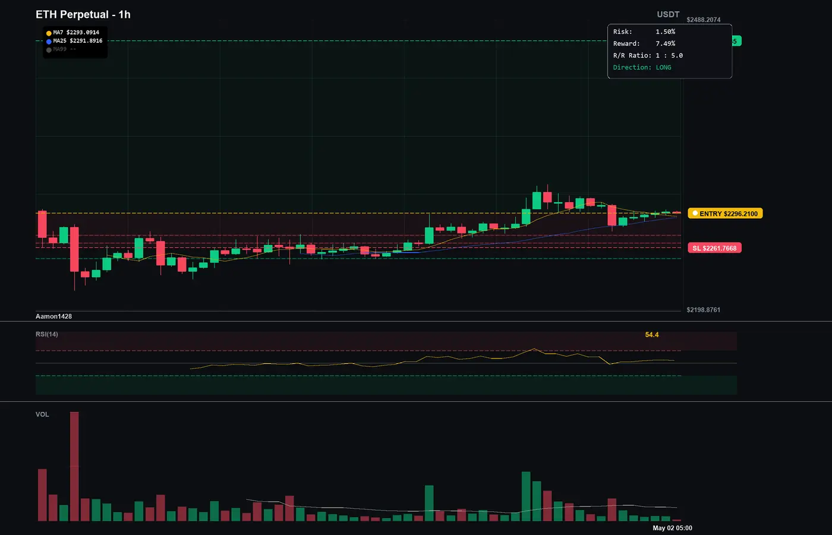The image size is (832, 535).
Task: Click the $2488.2074 top price label
Action: (704, 20)
